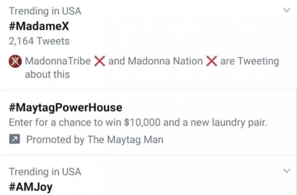Click the 'about this' text line
The width and height of the screenshot is (297, 195).
point(47,75)
